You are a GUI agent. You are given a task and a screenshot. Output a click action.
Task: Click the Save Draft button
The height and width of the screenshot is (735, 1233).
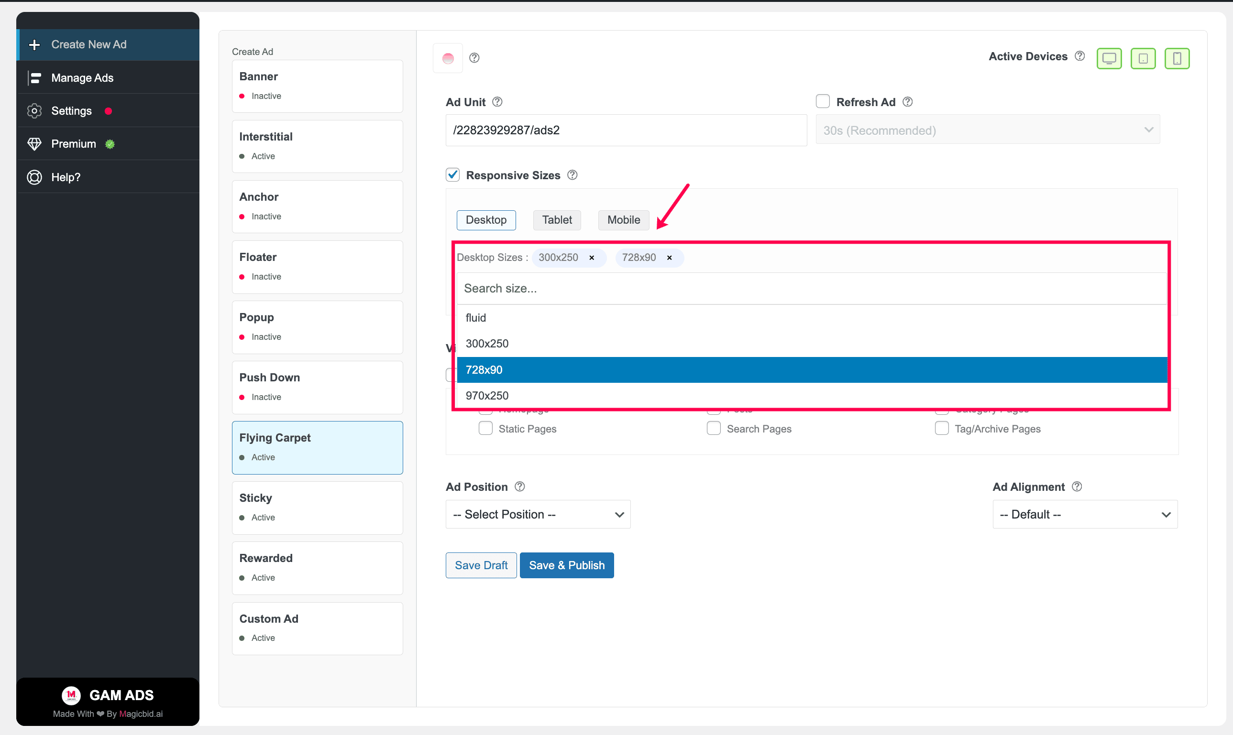[481, 566]
